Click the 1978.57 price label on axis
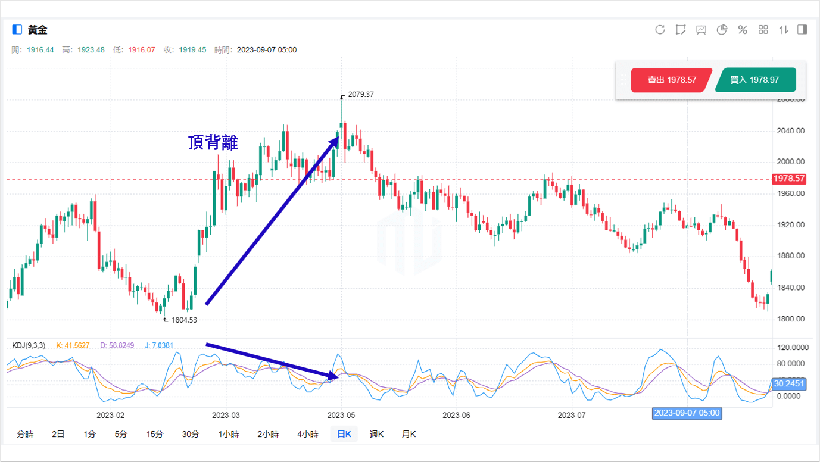 pyautogui.click(x=789, y=179)
